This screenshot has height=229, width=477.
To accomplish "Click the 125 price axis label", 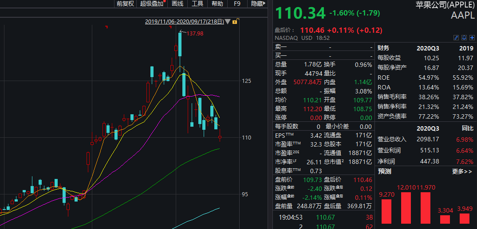I will [247, 81].
